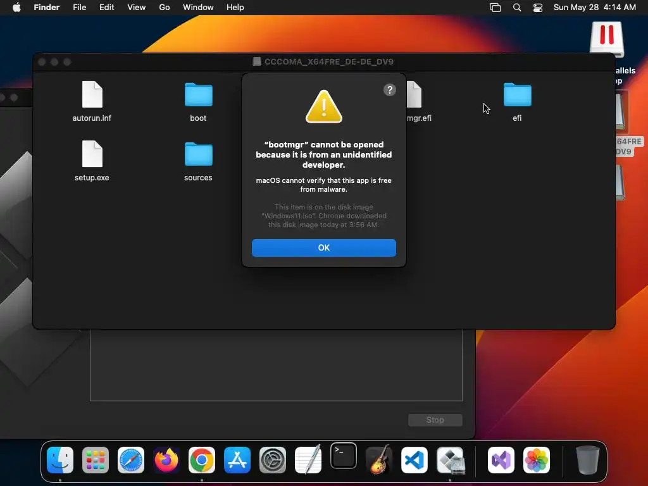The width and height of the screenshot is (648, 486).
Task: Open App Store from the Dock
Action: [237, 460]
